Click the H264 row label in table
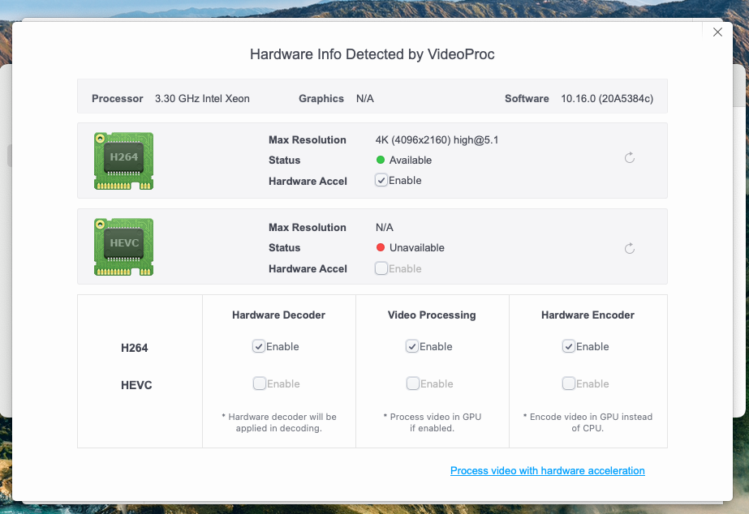 (x=134, y=348)
